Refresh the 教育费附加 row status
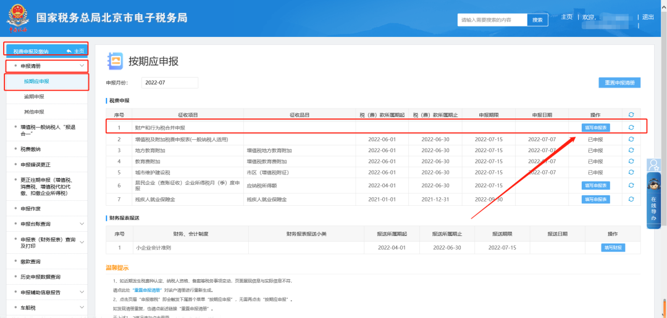The image size is (667, 318). pyautogui.click(x=631, y=161)
